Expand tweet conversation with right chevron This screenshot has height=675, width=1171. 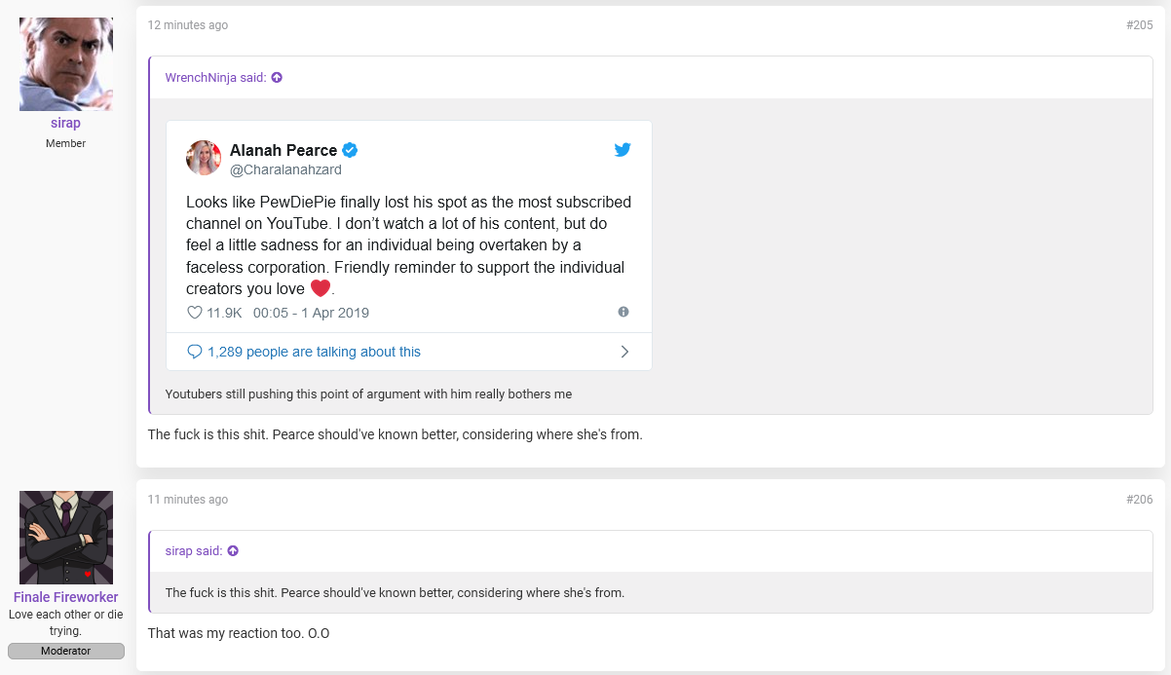pos(624,352)
